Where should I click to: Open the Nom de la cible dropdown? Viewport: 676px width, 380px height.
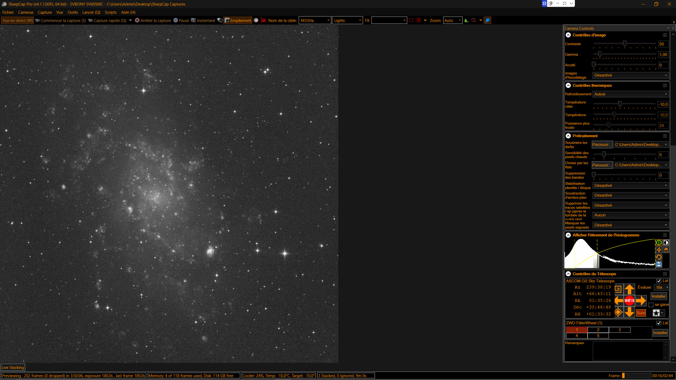point(315,20)
